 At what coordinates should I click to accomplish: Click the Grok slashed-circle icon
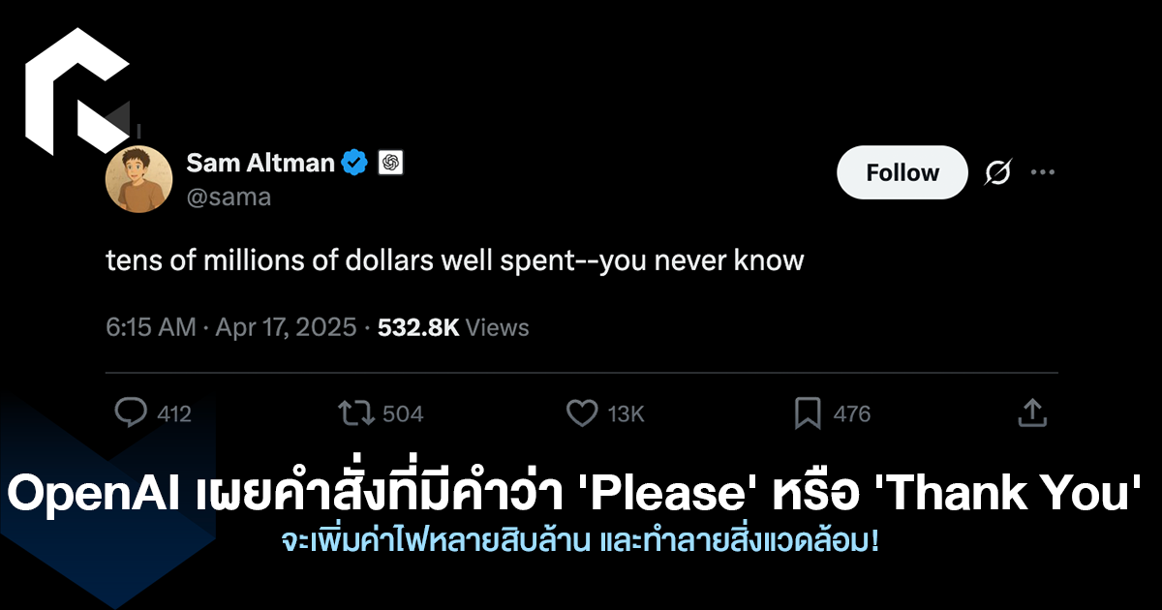point(997,173)
